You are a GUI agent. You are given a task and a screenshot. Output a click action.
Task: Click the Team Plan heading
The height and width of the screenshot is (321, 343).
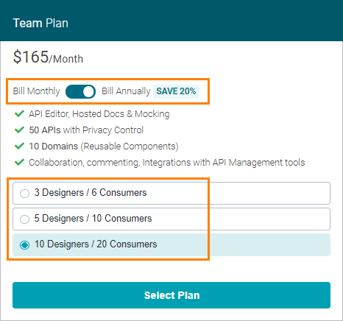pyautogui.click(x=40, y=24)
